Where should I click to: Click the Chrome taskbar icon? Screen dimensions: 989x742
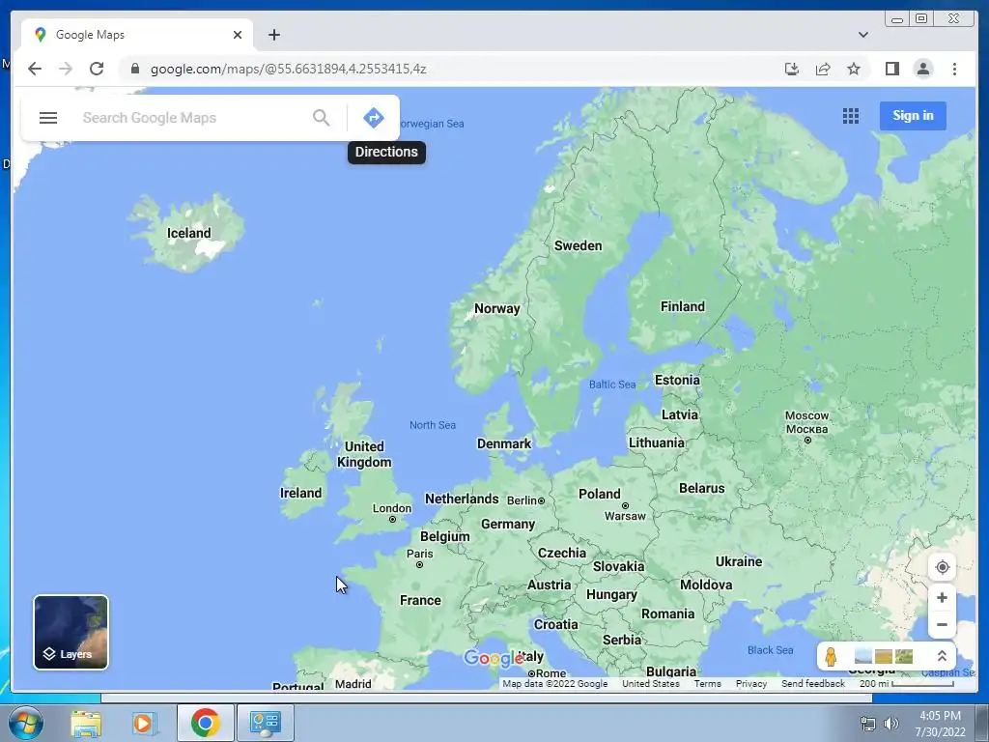coord(205,723)
